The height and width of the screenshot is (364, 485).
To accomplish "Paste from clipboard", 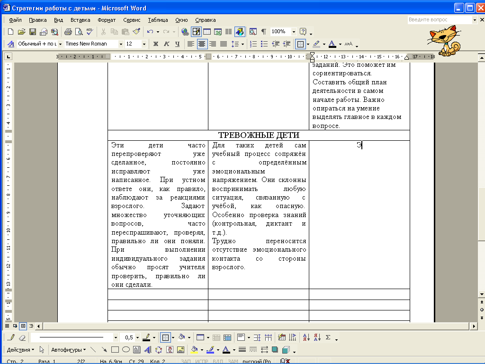I will point(125,32).
